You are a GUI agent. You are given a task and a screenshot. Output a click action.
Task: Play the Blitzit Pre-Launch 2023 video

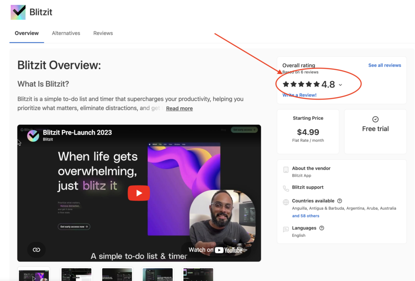pyautogui.click(x=139, y=193)
